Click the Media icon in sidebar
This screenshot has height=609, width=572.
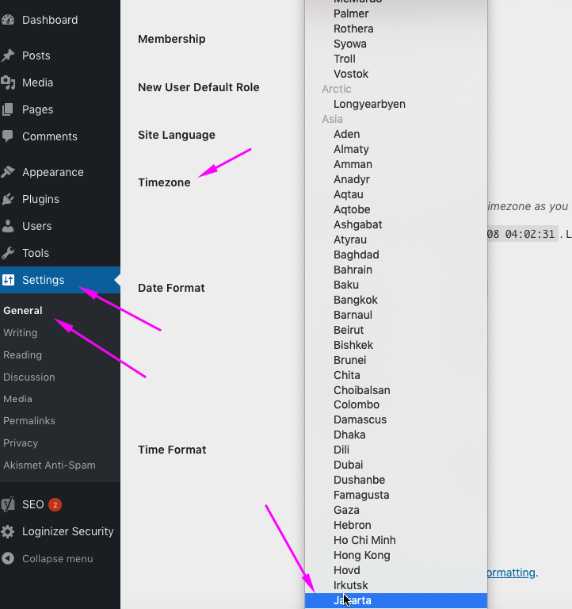[x=8, y=82]
